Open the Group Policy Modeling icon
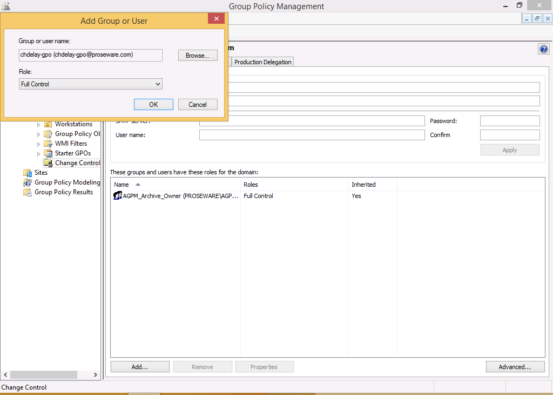 [x=28, y=182]
